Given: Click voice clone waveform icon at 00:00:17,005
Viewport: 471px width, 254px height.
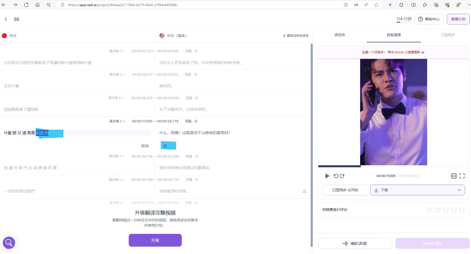Looking at the screenshot, I should pyautogui.click(x=195, y=121).
